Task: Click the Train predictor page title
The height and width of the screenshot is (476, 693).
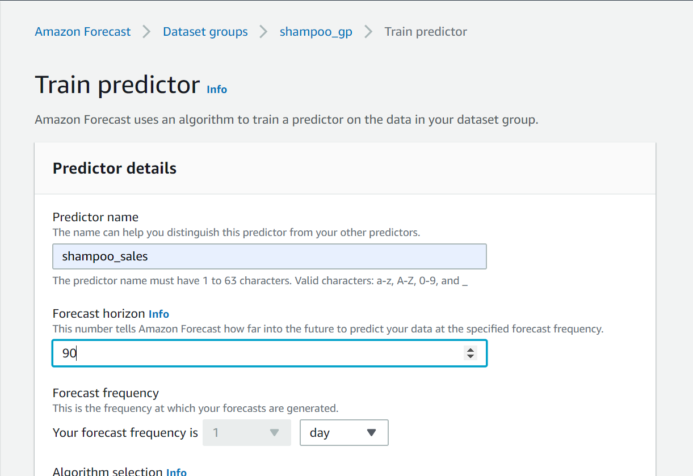Action: coord(117,85)
